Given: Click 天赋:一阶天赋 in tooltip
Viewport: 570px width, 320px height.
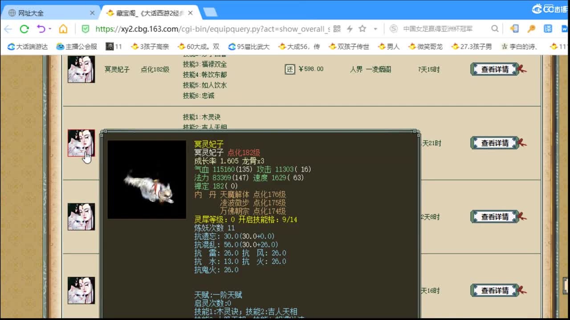Looking at the screenshot, I should pos(218,295).
